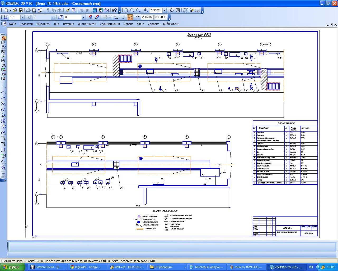Open the Инструменты menu
The width and height of the screenshot is (338, 271).
click(x=87, y=24)
